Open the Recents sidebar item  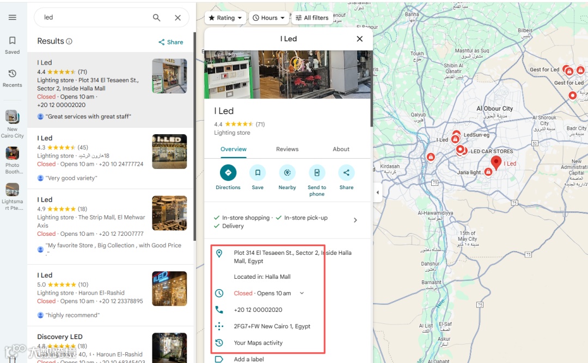point(13,78)
